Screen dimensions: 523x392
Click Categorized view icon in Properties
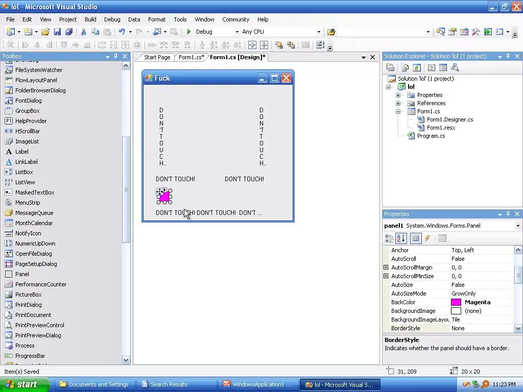pos(389,238)
